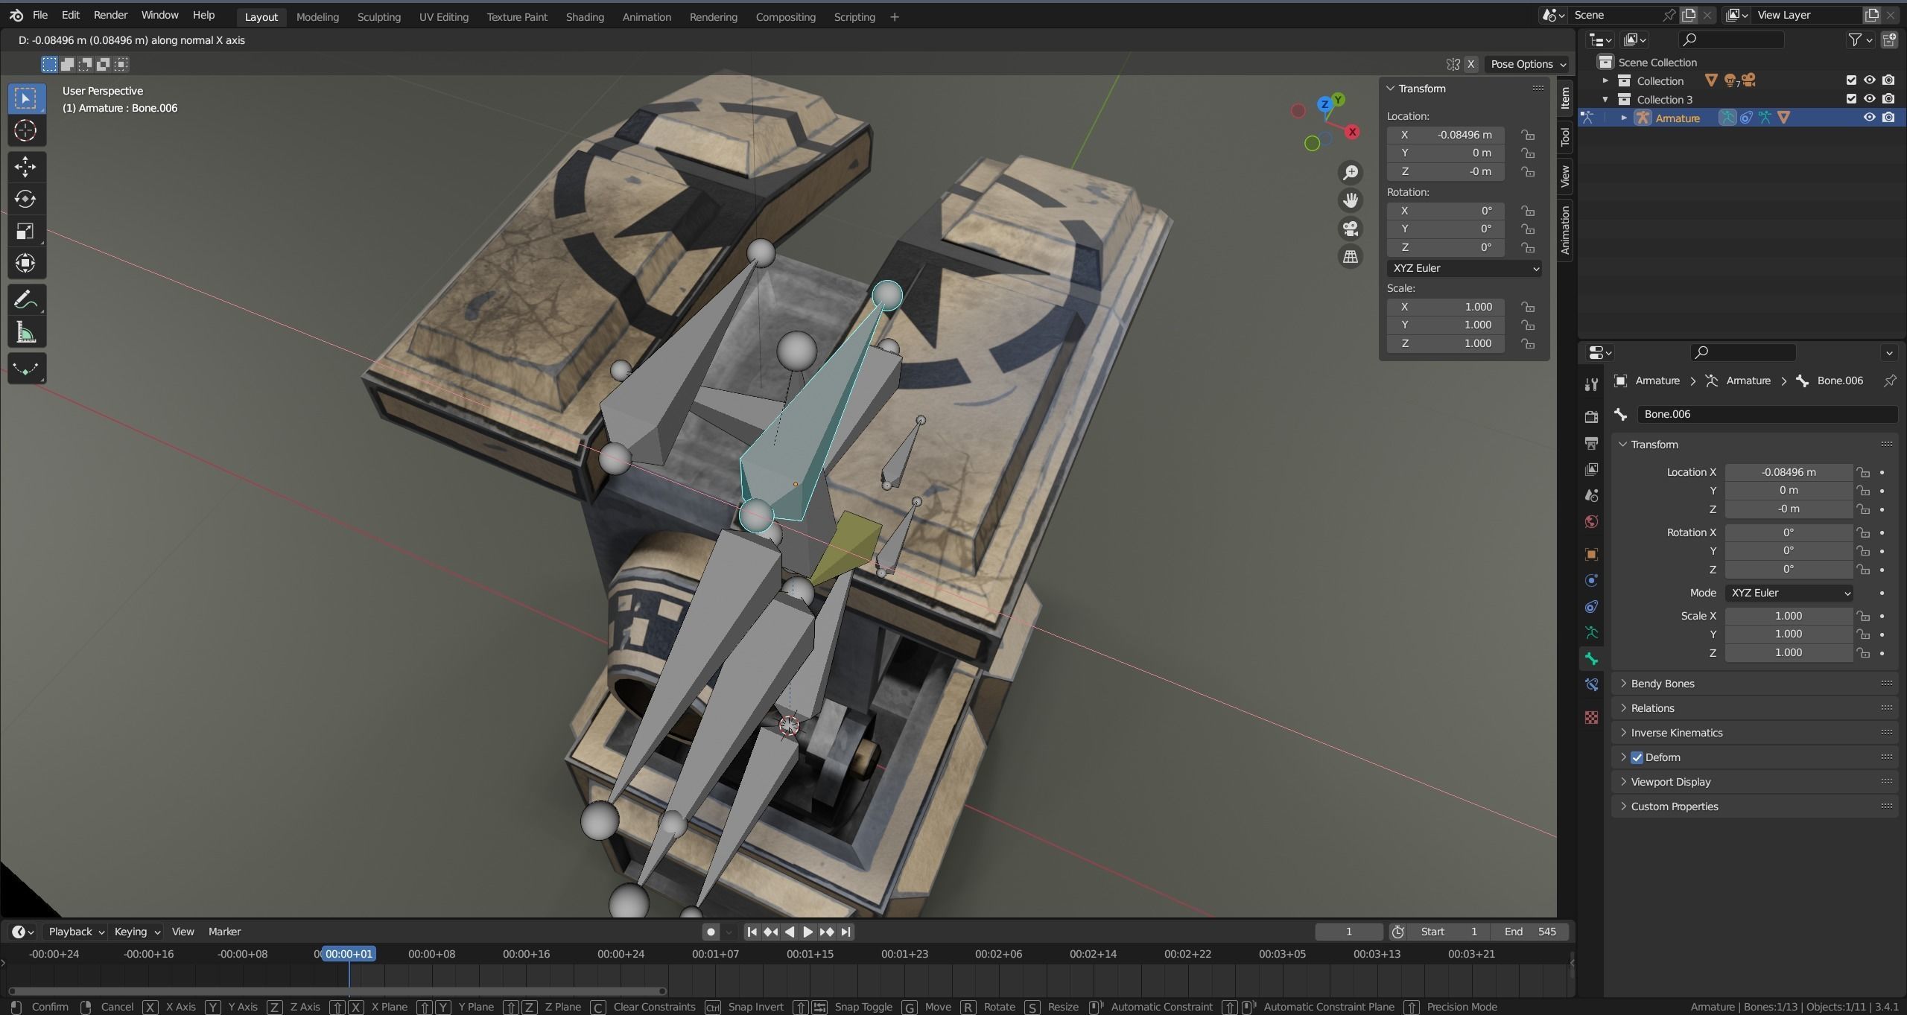The image size is (1907, 1015).
Task: Collapse the Collection 3 tree row
Action: [x=1605, y=99]
